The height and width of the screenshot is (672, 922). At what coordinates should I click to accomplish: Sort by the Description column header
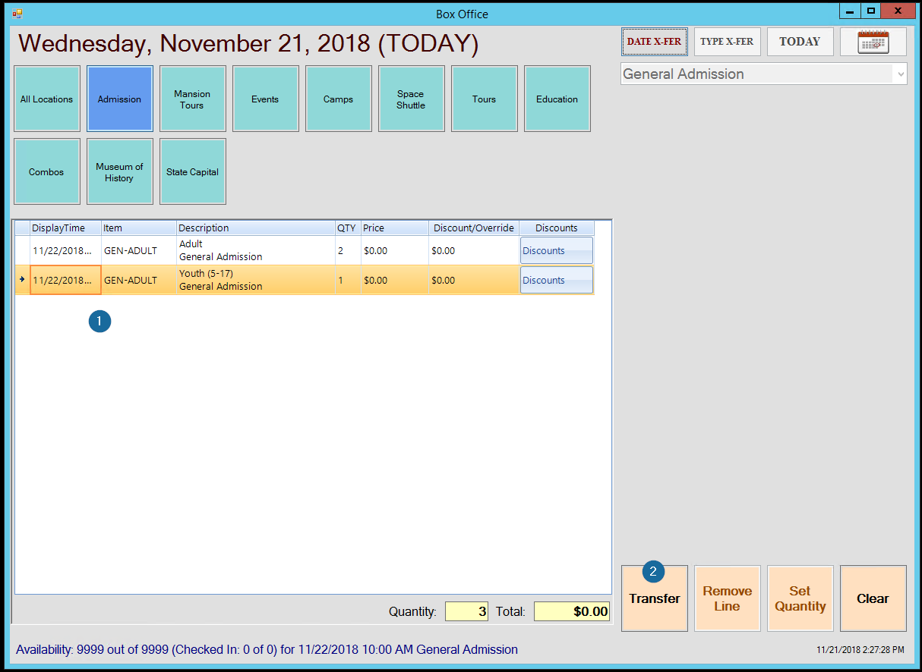[256, 228]
